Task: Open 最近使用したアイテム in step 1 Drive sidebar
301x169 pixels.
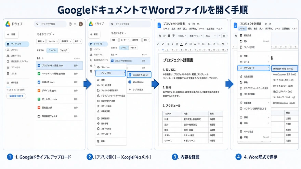Action: tap(17, 61)
